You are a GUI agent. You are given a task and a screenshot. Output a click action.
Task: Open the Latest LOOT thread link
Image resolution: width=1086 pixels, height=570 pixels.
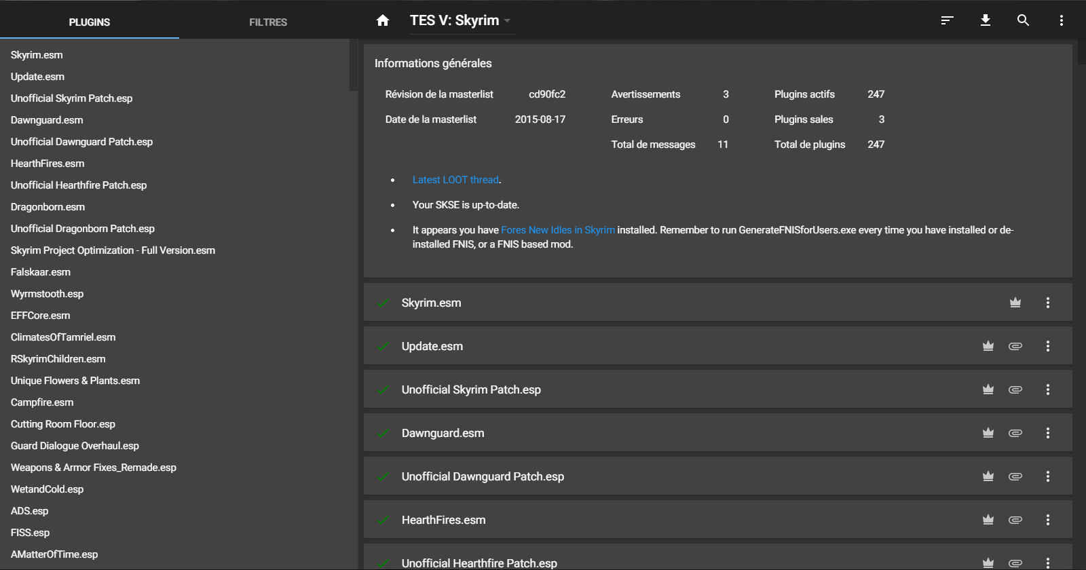point(455,180)
